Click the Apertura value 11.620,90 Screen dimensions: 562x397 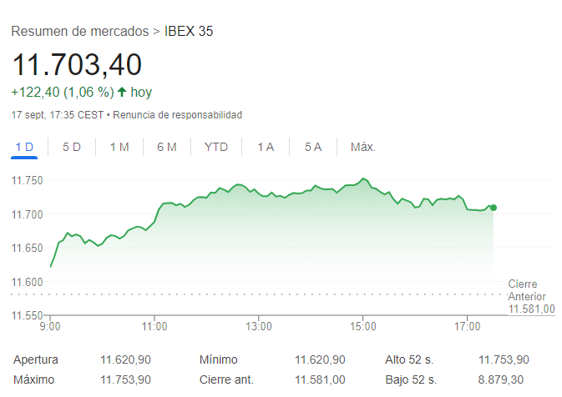click(x=126, y=359)
